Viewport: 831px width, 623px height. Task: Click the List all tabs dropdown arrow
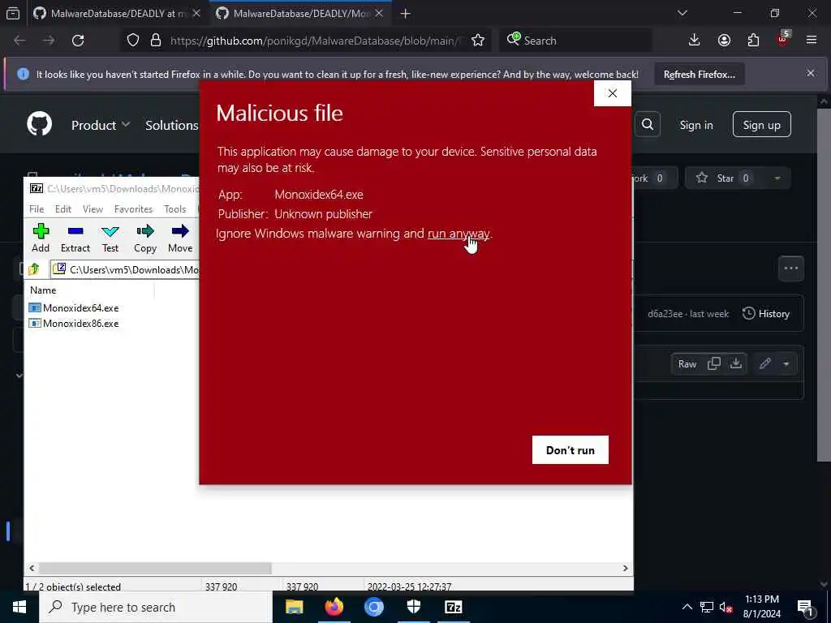pyautogui.click(x=682, y=13)
